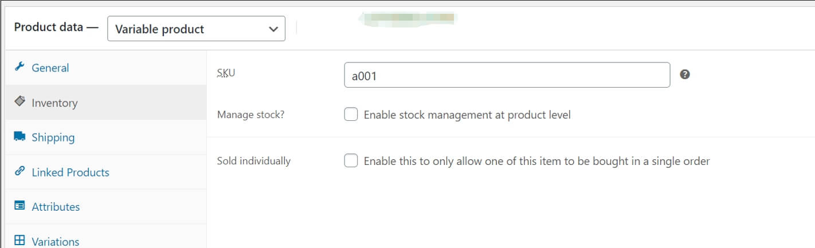This screenshot has width=815, height=248.
Task: Tick the Sold individually checkbox
Action: [x=351, y=161]
